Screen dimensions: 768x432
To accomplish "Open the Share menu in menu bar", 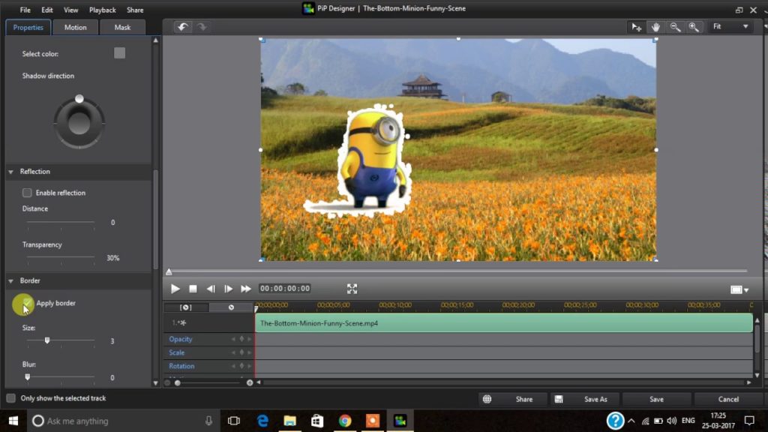I will [x=135, y=10].
